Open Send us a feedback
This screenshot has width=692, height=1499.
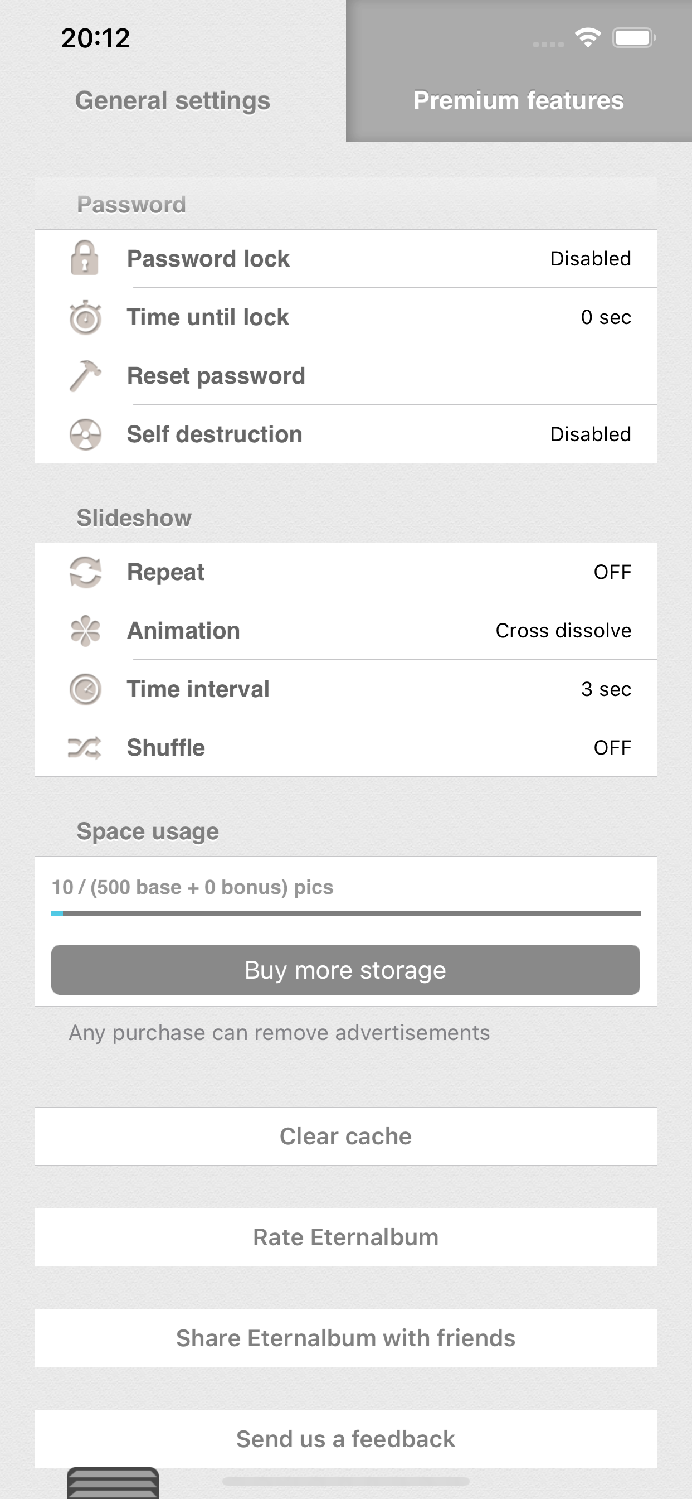pyautogui.click(x=345, y=1438)
